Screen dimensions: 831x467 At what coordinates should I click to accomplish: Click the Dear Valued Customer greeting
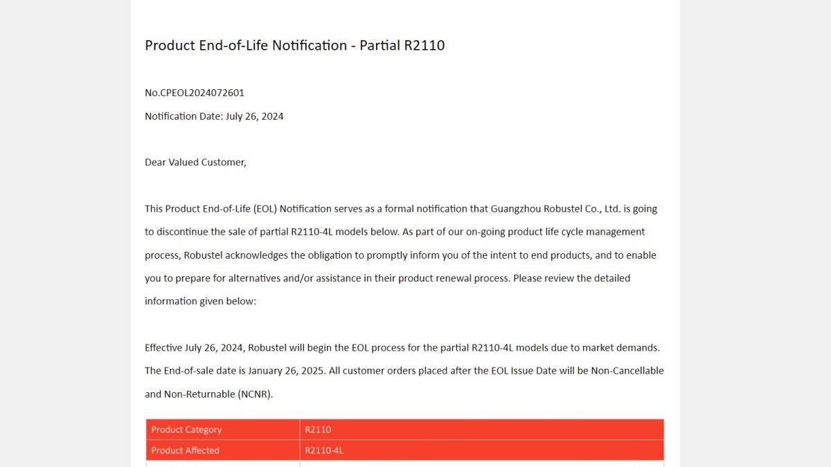tap(195, 163)
